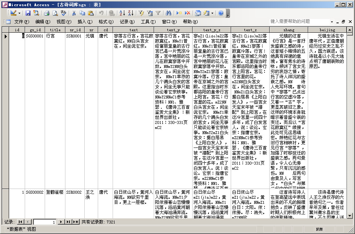This screenshot has width=355, height=234.
Task: Open the 文件 menu
Action: (21, 22)
